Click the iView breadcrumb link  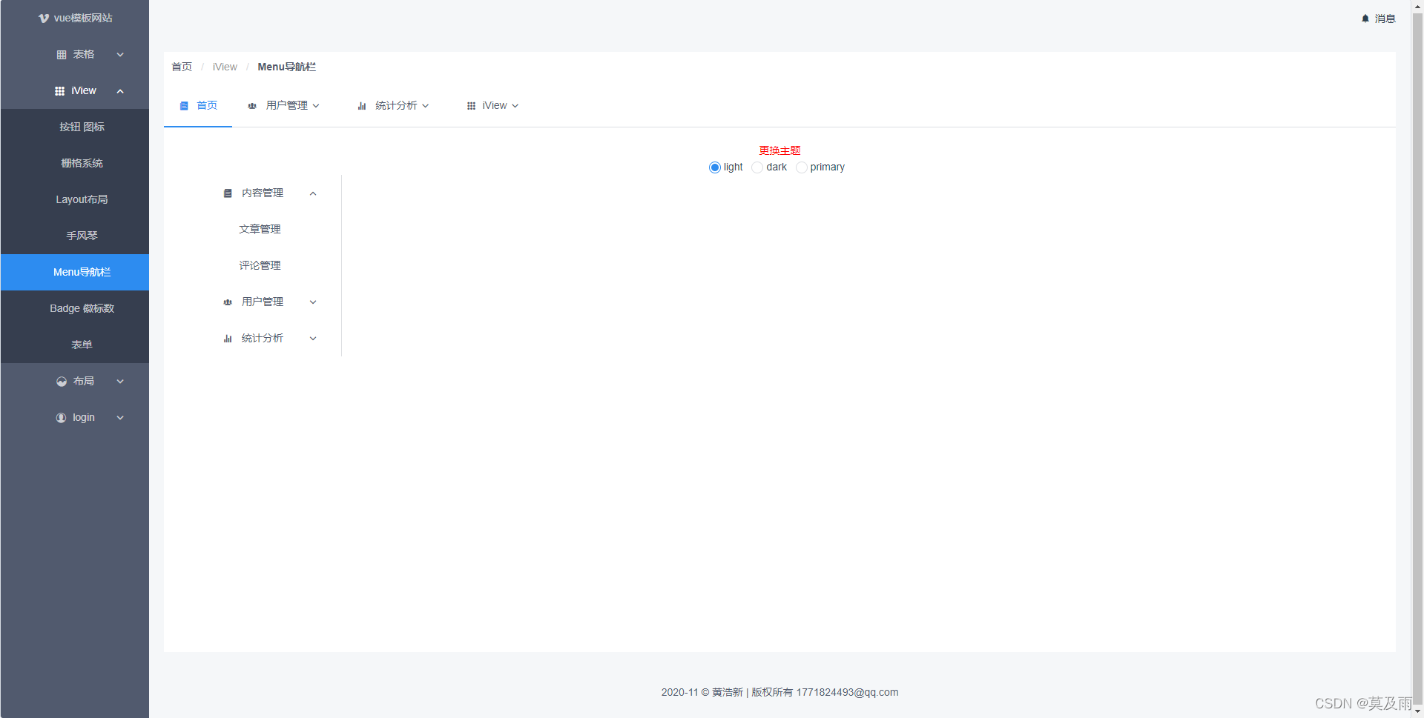tap(225, 67)
